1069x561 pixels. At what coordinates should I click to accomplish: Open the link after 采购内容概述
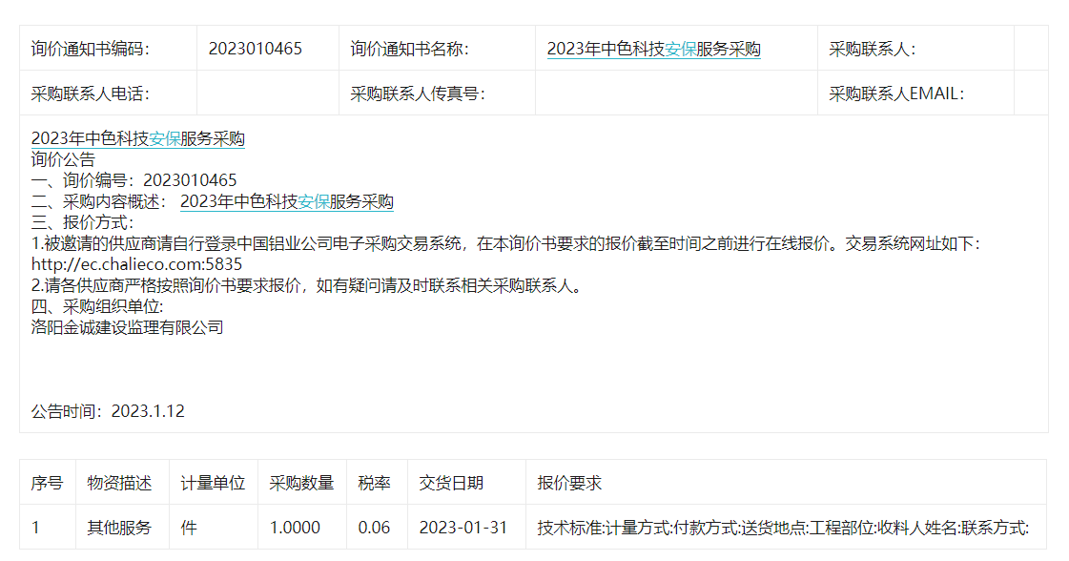[x=286, y=202]
